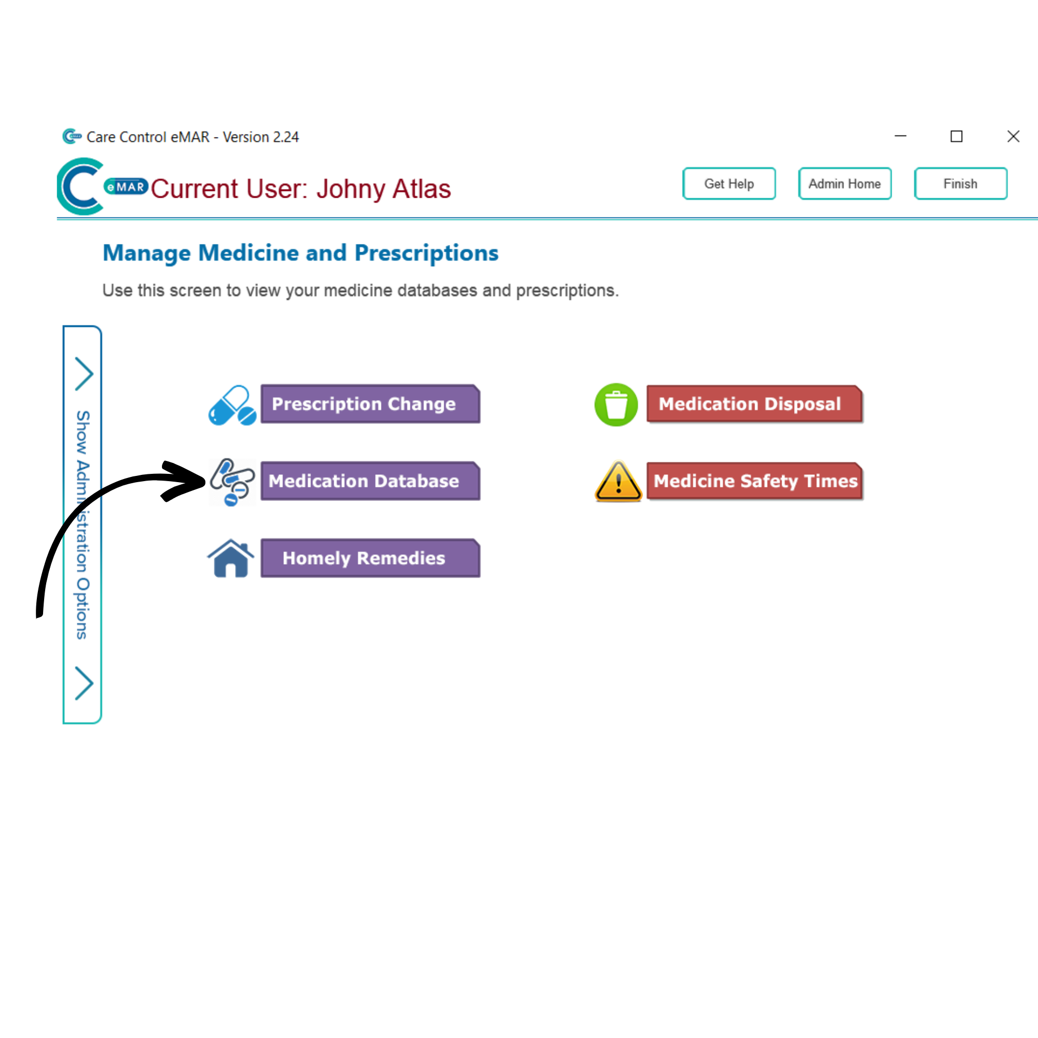Minimize the eMAR window
Viewport: 1038px width, 1038px height.
900,136
